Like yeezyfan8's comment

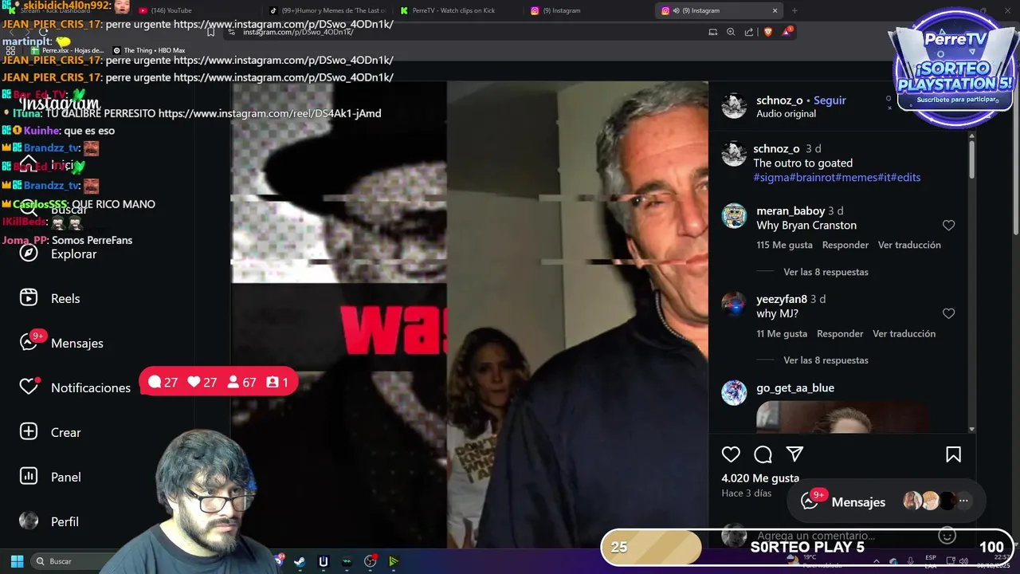pos(948,314)
